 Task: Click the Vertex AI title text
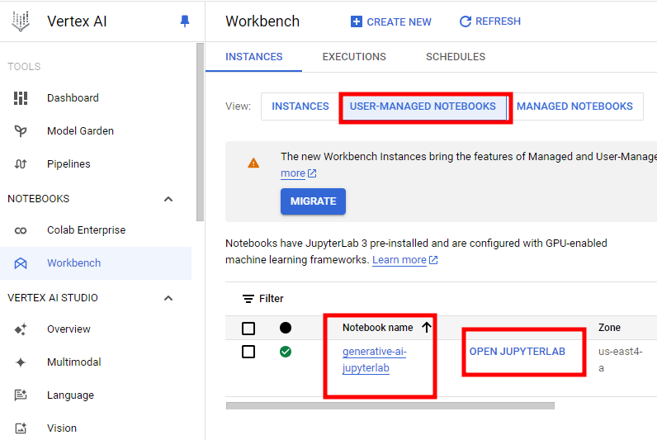[77, 21]
